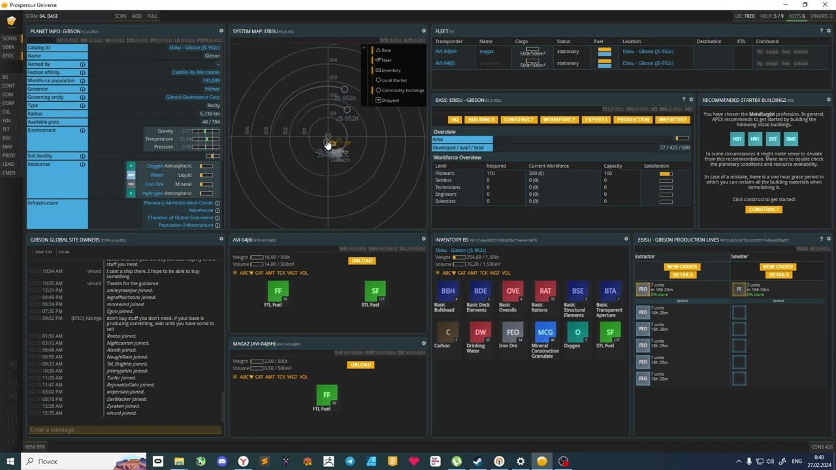Select Basic Rations RAT item in inventory
Image resolution: width=836 pixels, height=470 pixels.
tap(545, 292)
